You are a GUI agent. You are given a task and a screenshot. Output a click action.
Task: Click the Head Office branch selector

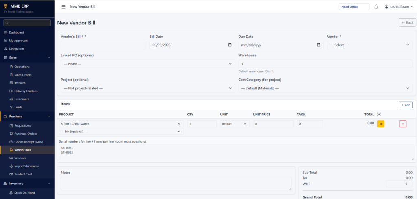(x=354, y=7)
